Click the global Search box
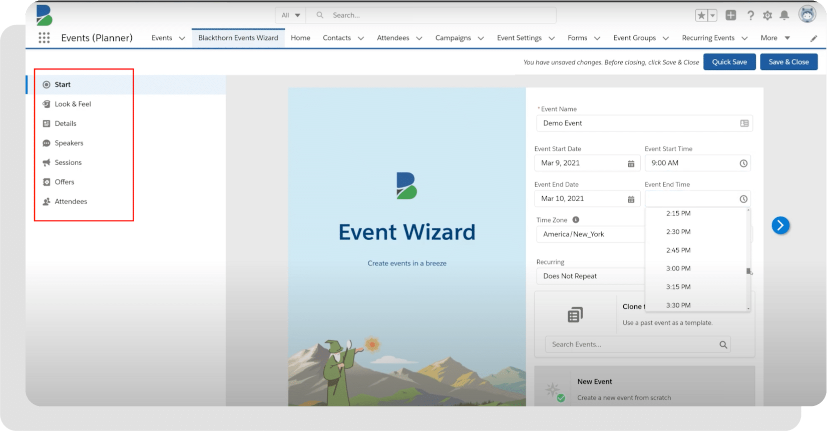Viewport: 827px width, 431px height. coord(431,15)
